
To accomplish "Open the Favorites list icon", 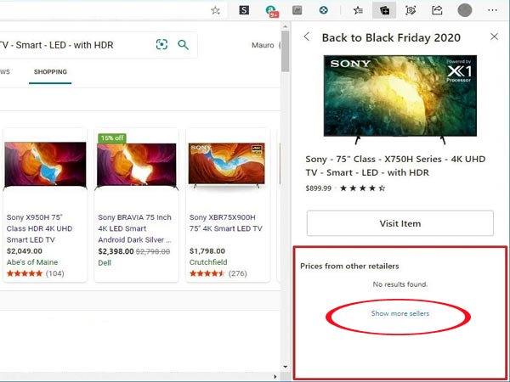I will click(x=358, y=10).
